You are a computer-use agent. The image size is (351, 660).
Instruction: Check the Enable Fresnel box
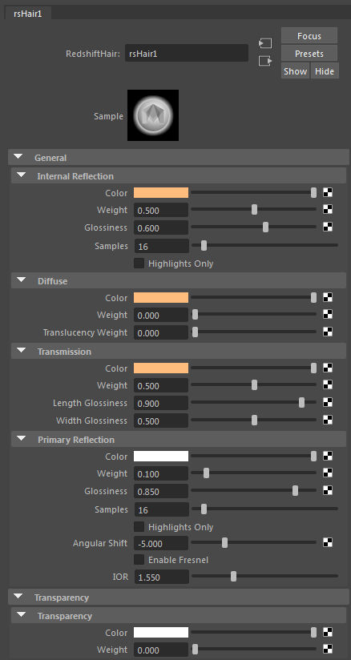point(139,560)
